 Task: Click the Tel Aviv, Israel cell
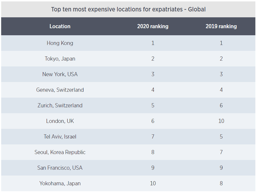pos(60,137)
